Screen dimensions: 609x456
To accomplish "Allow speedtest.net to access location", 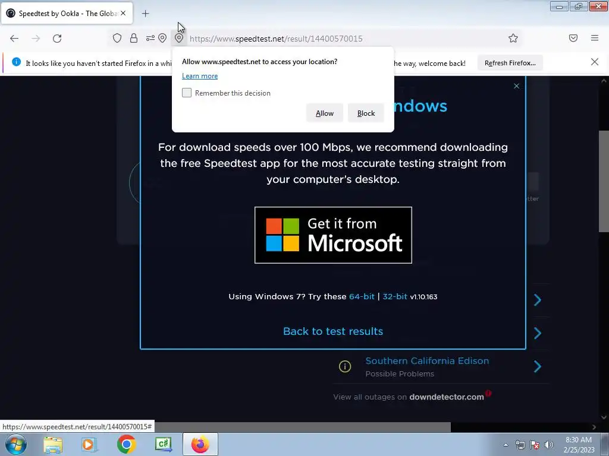I will point(325,113).
